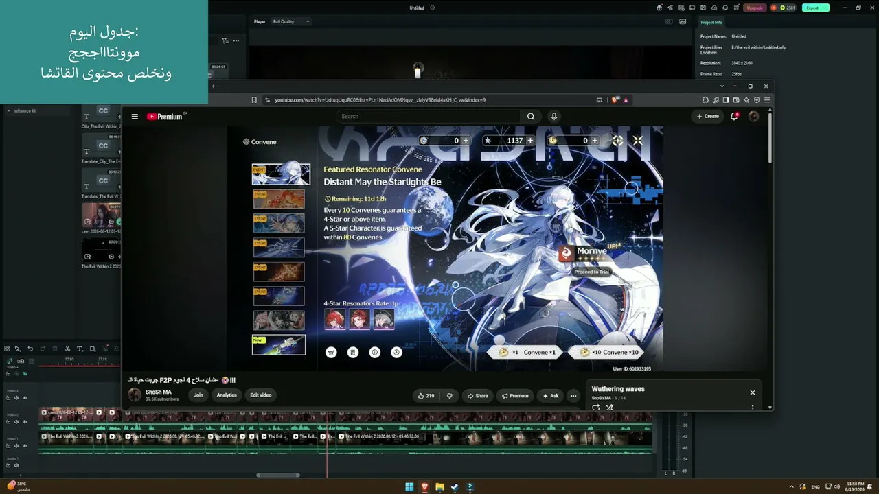This screenshot has height=494, width=879.
Task: Redo edit in timeline toolbar
Action: click(x=43, y=349)
